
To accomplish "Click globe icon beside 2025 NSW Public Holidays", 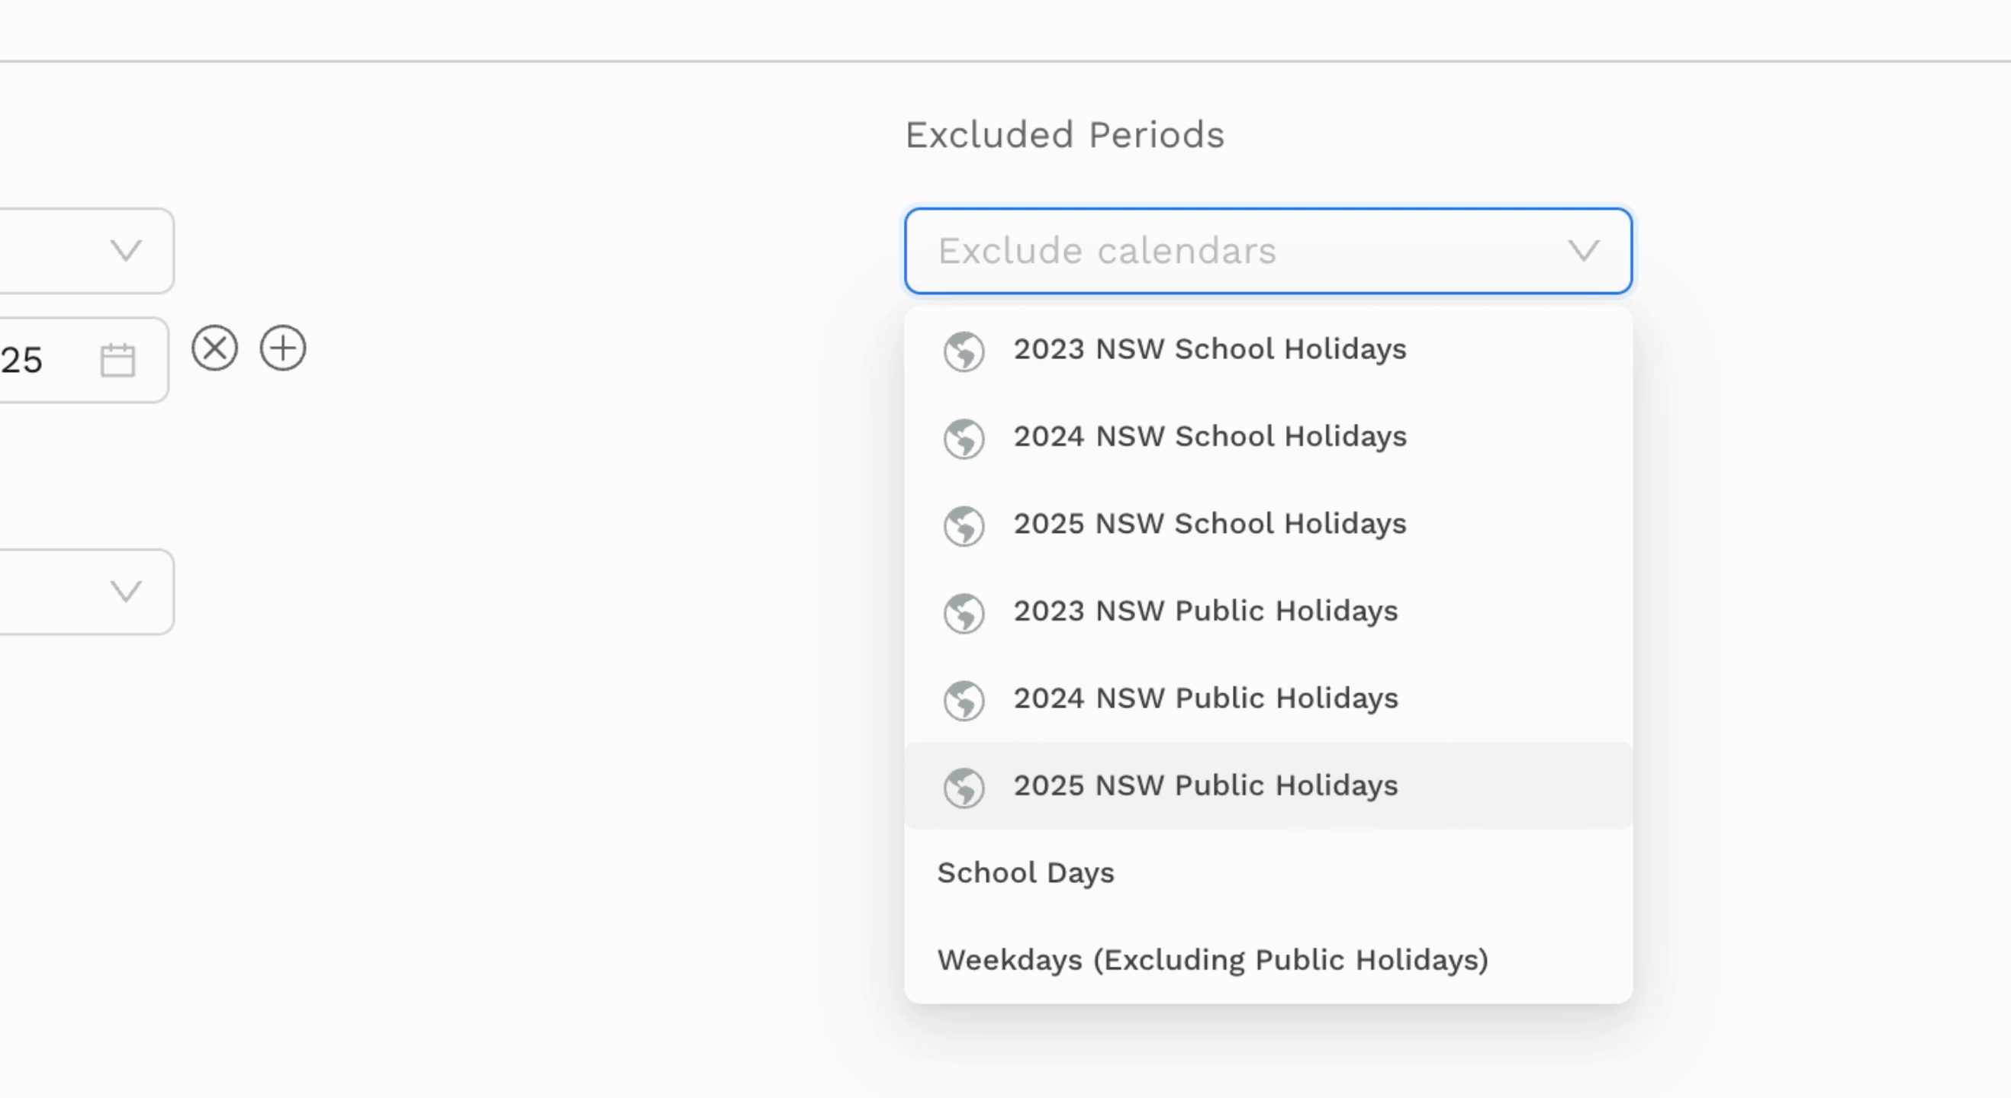I will pos(964,788).
